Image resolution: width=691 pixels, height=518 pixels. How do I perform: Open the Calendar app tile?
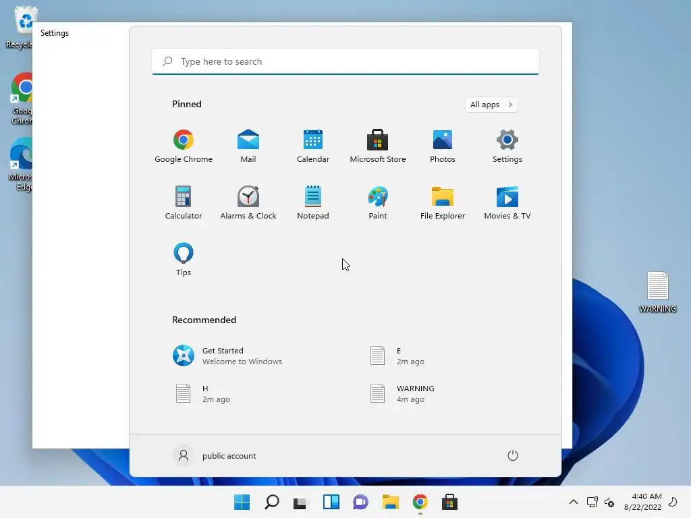tap(313, 146)
